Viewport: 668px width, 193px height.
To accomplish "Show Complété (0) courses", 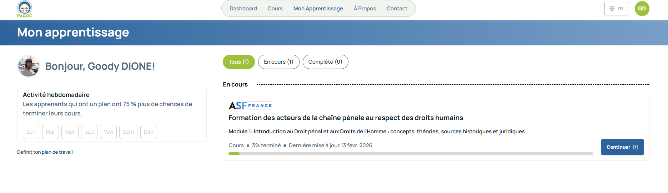I will click(325, 62).
